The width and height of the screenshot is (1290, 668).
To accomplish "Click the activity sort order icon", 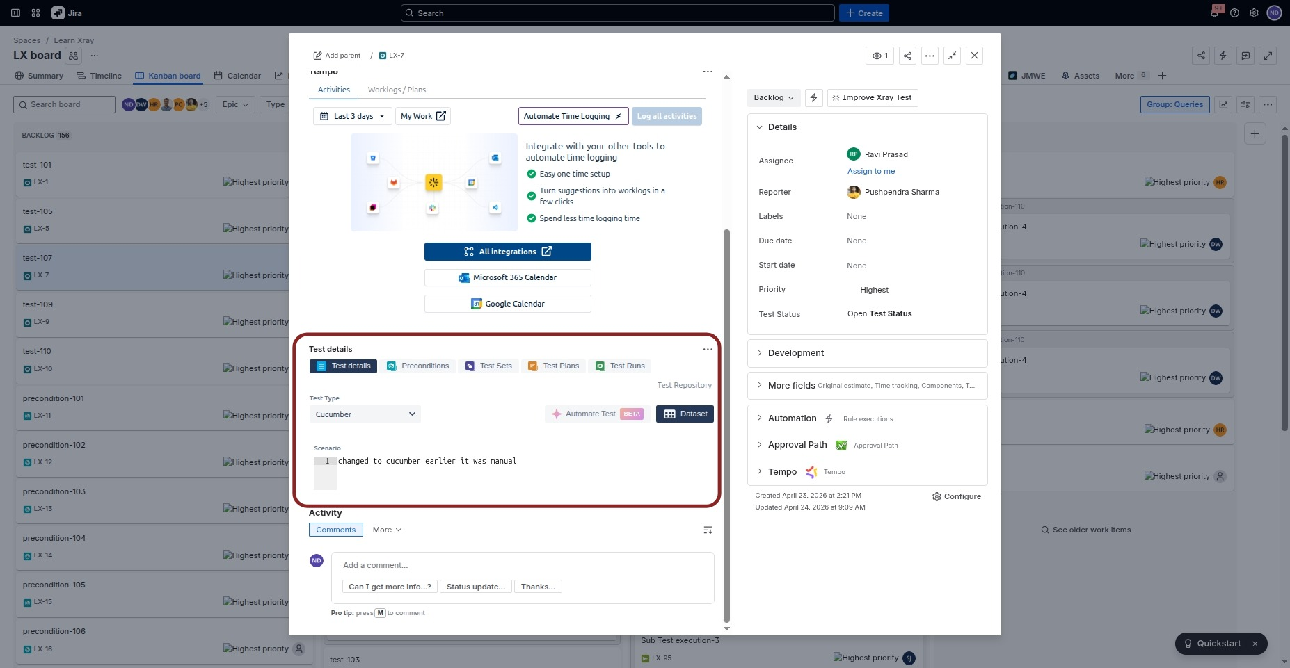I will [x=708, y=530].
